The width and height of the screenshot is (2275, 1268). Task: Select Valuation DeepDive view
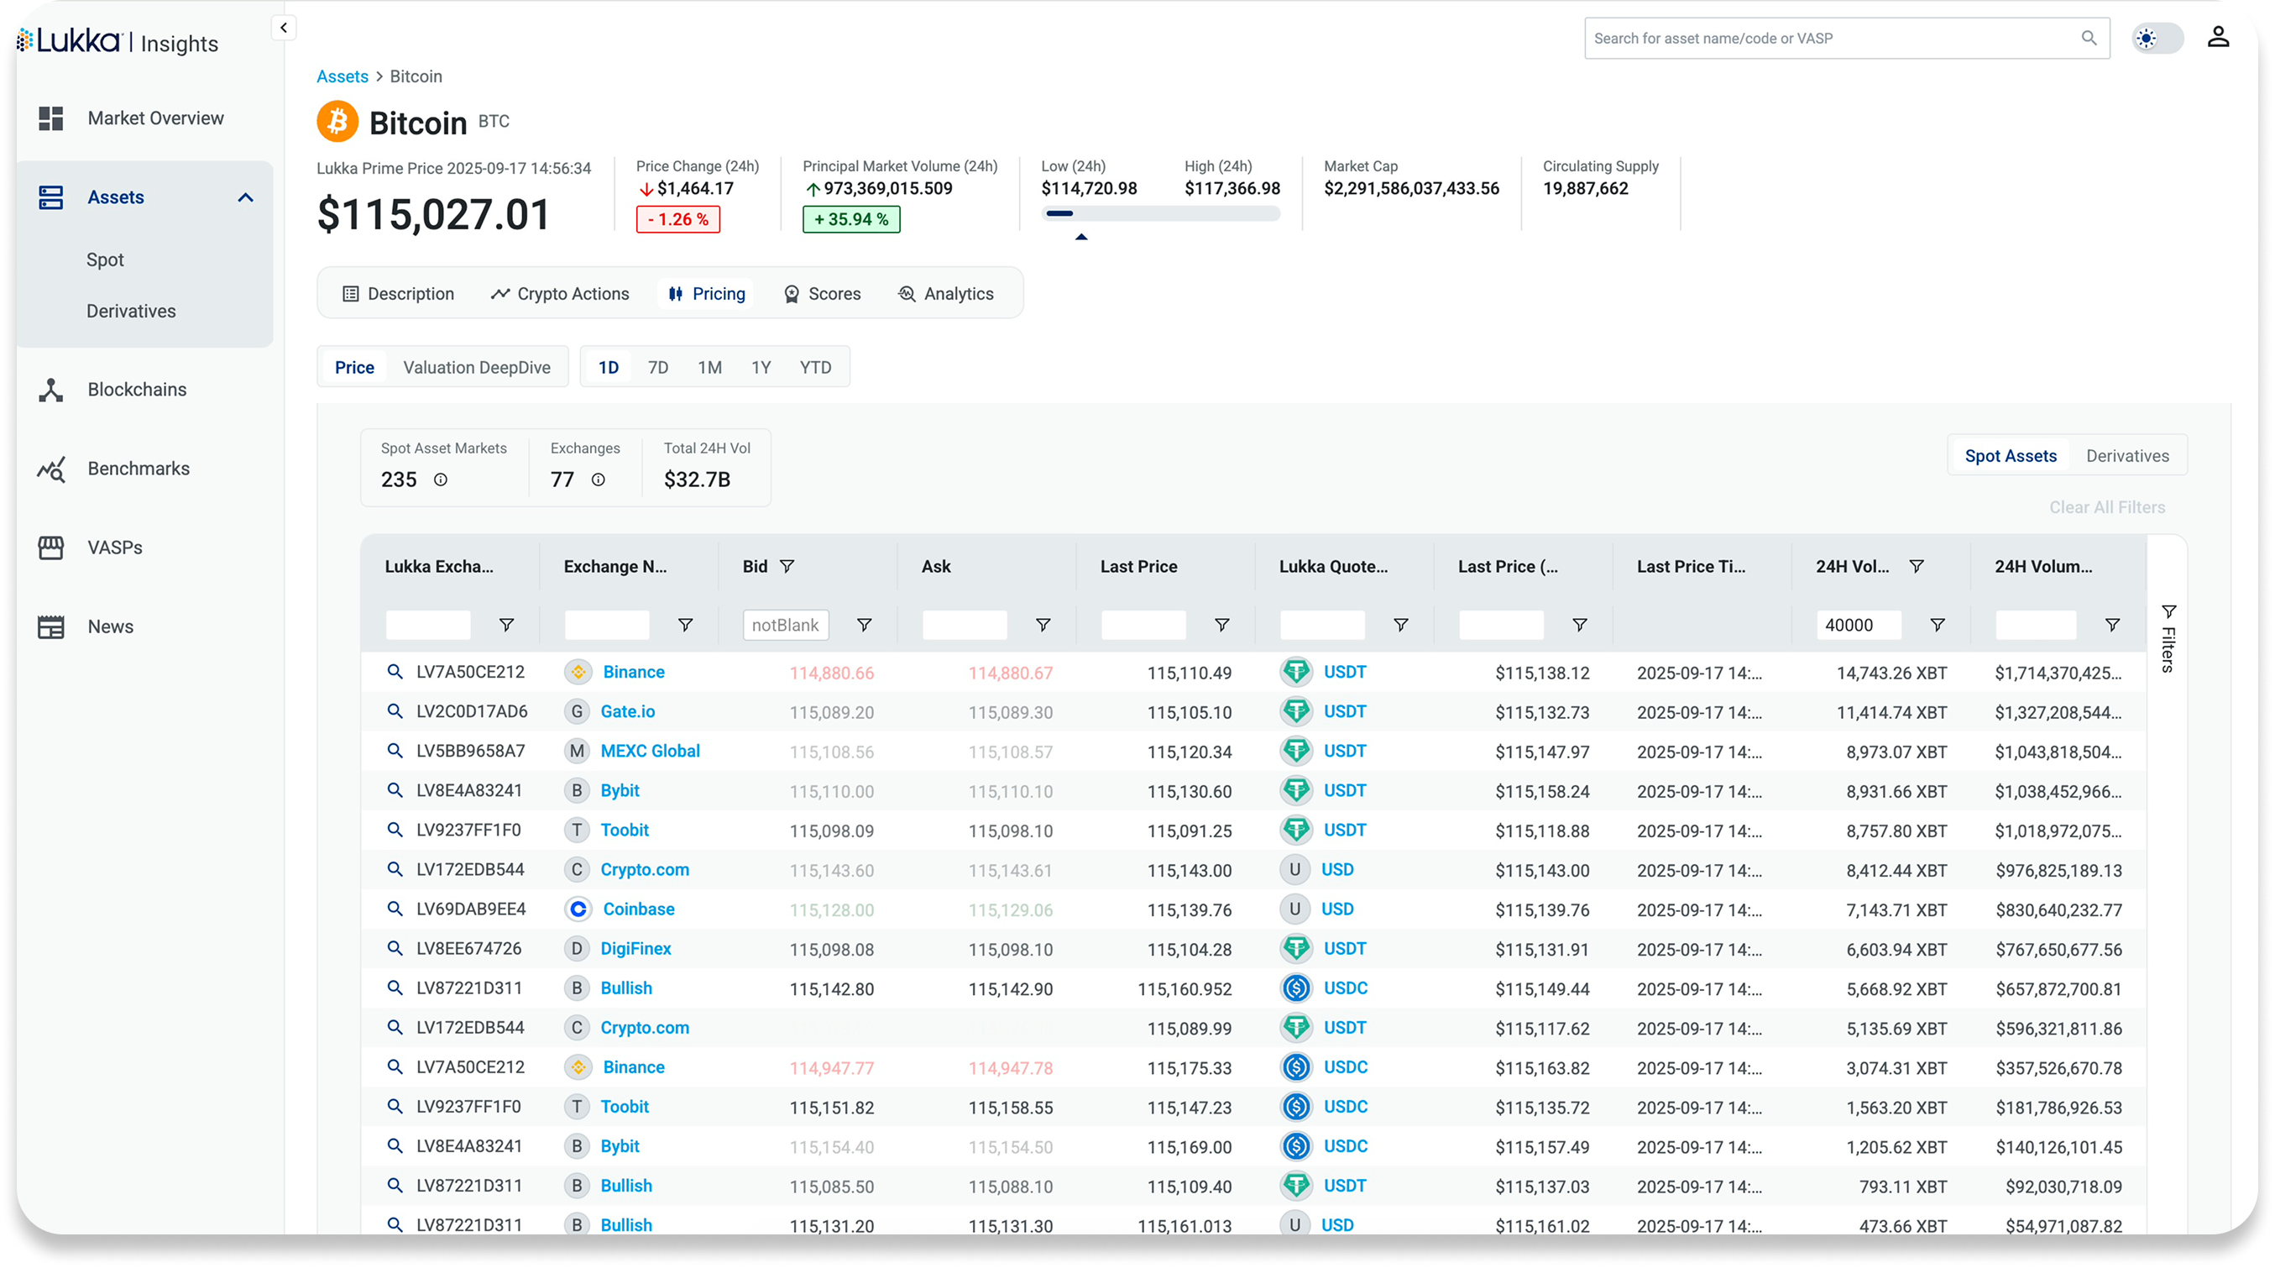[477, 368]
